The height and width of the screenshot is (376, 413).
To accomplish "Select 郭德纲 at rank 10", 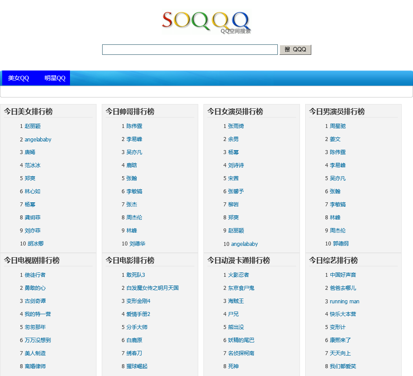I will click(340, 244).
